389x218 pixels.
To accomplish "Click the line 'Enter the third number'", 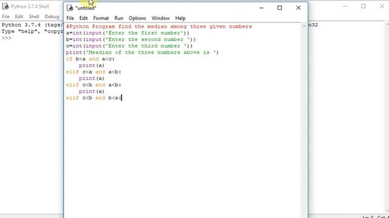I will [x=129, y=46].
